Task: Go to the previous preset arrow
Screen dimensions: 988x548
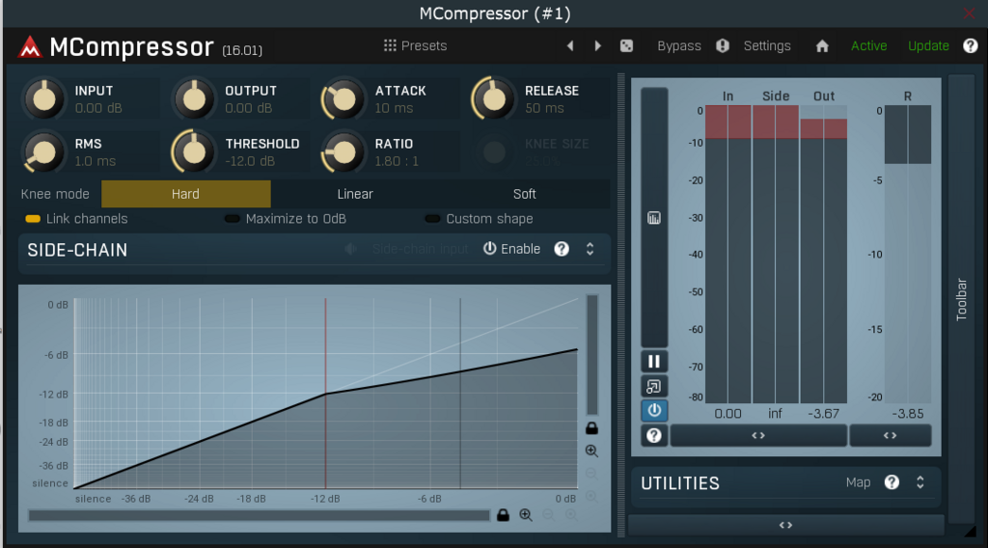Action: [570, 46]
